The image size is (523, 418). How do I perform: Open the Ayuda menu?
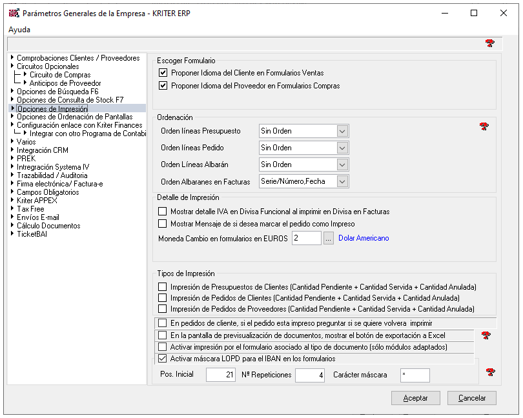click(x=19, y=30)
